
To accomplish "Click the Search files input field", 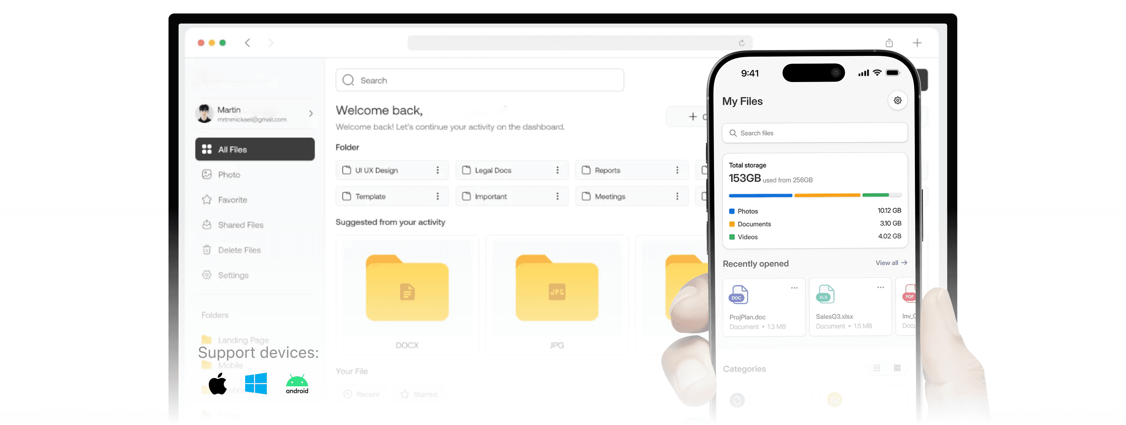I will 815,133.
